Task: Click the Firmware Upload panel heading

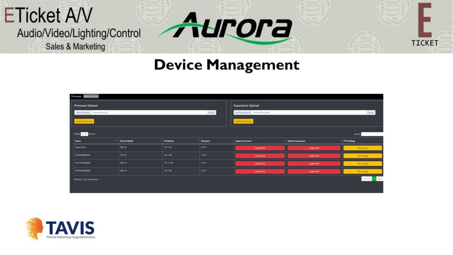Action: click(x=86, y=105)
